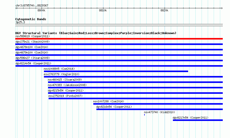Click the left arrow end of the ruler

point(16,8)
